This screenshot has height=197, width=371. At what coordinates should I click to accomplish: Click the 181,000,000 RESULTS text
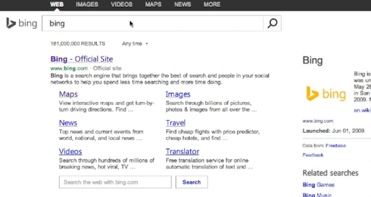[78, 44]
